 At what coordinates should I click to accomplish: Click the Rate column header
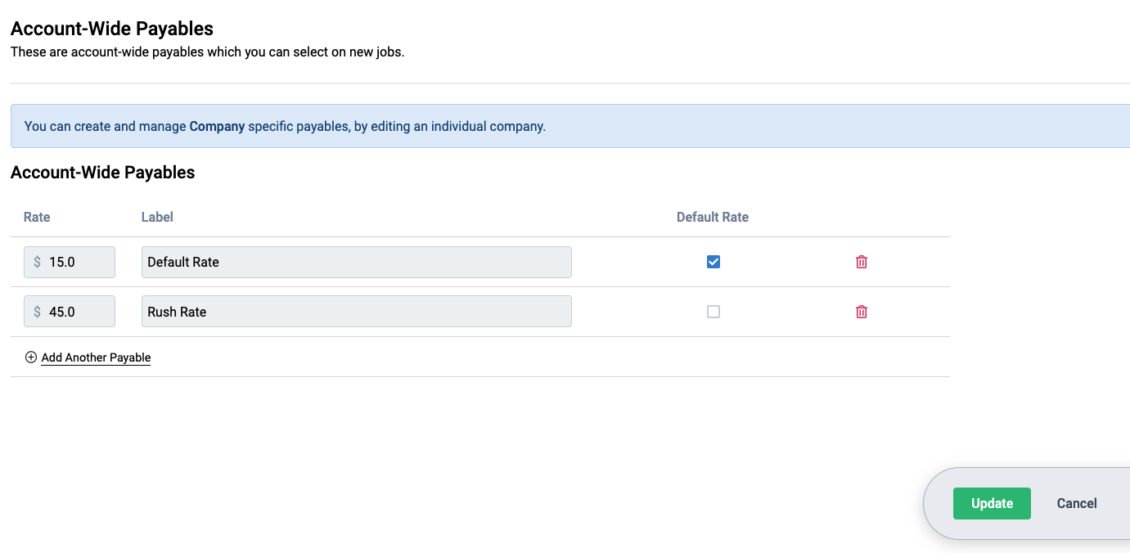pyautogui.click(x=36, y=217)
